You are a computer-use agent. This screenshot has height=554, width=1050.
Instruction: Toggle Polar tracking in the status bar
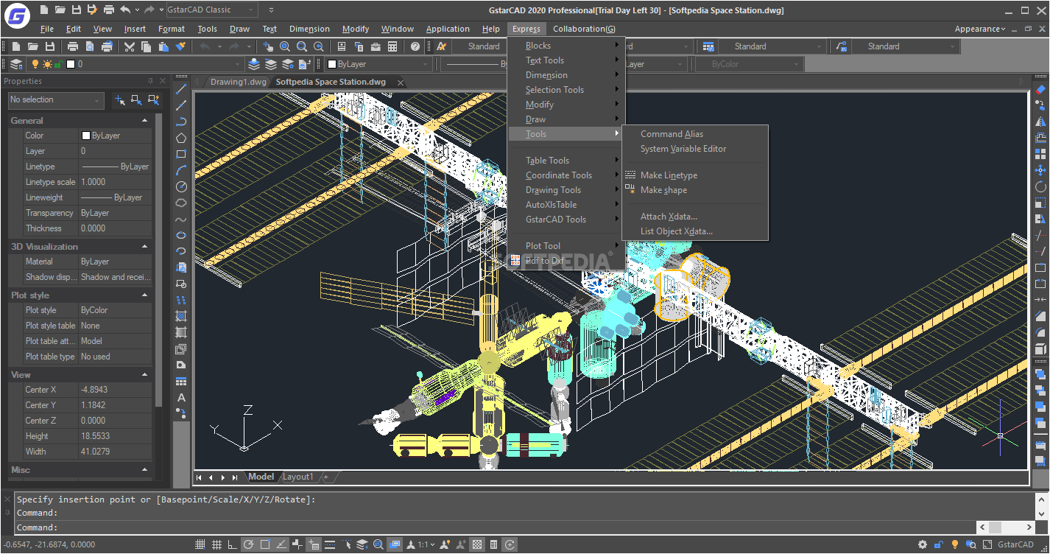pyautogui.click(x=248, y=544)
